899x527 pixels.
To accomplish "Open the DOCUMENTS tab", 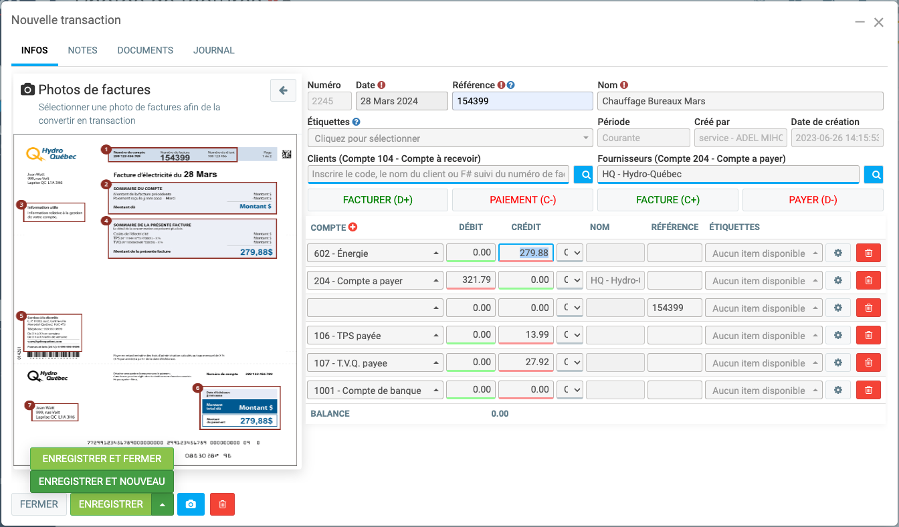I will coord(145,50).
